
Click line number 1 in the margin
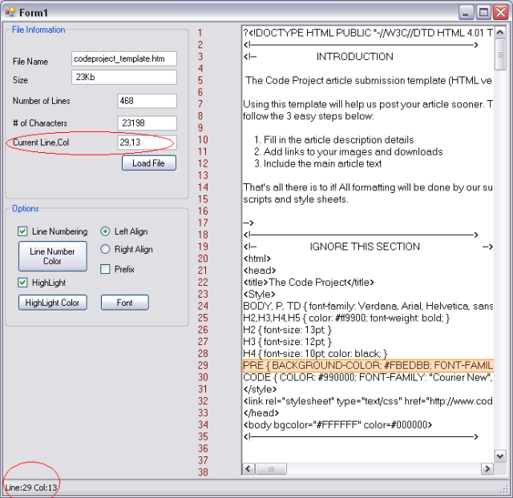(x=200, y=33)
